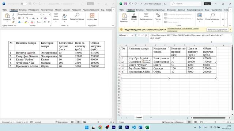Open Формулы tab in Excel
Image resolution: width=234 pixels, height=131 pixels.
[171, 10]
